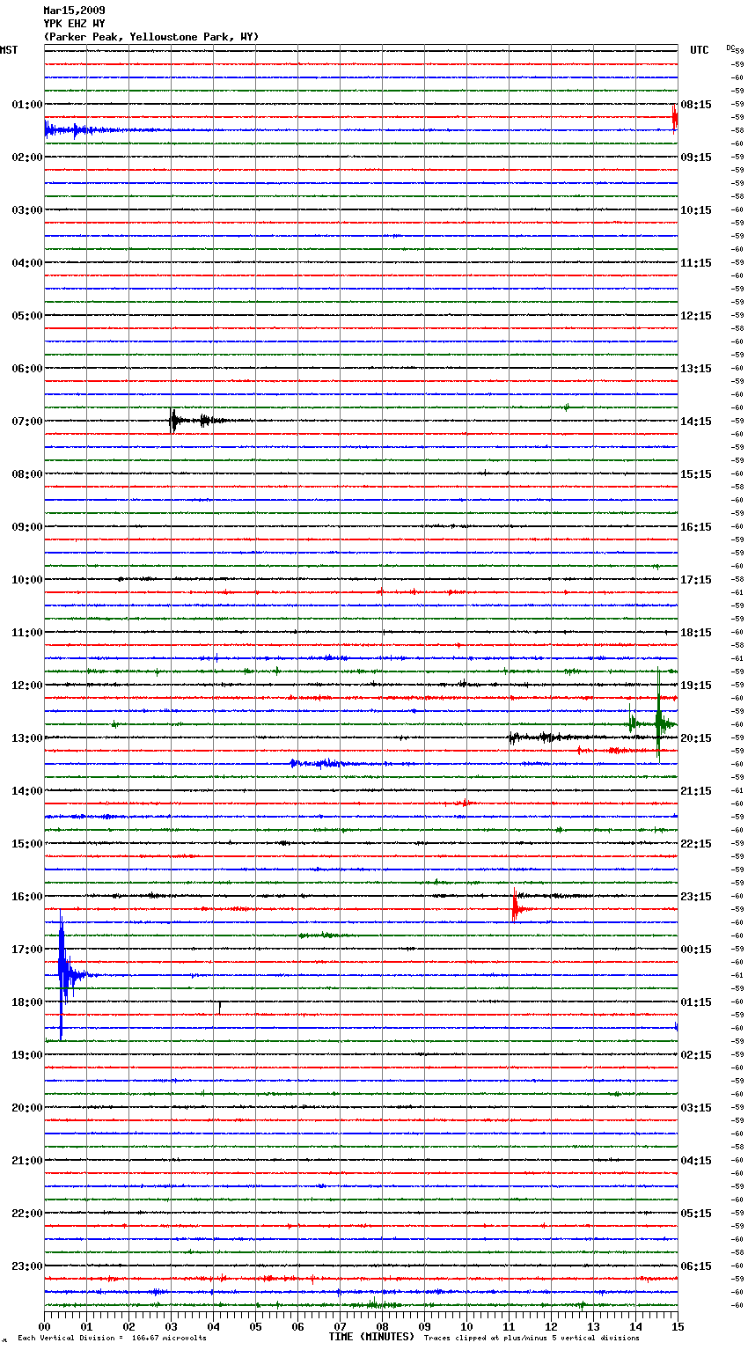Click the UTC column header
The height and width of the screenshot is (1350, 748).
pos(699,50)
